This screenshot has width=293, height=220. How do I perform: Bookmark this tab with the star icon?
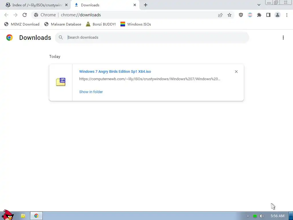click(229, 15)
